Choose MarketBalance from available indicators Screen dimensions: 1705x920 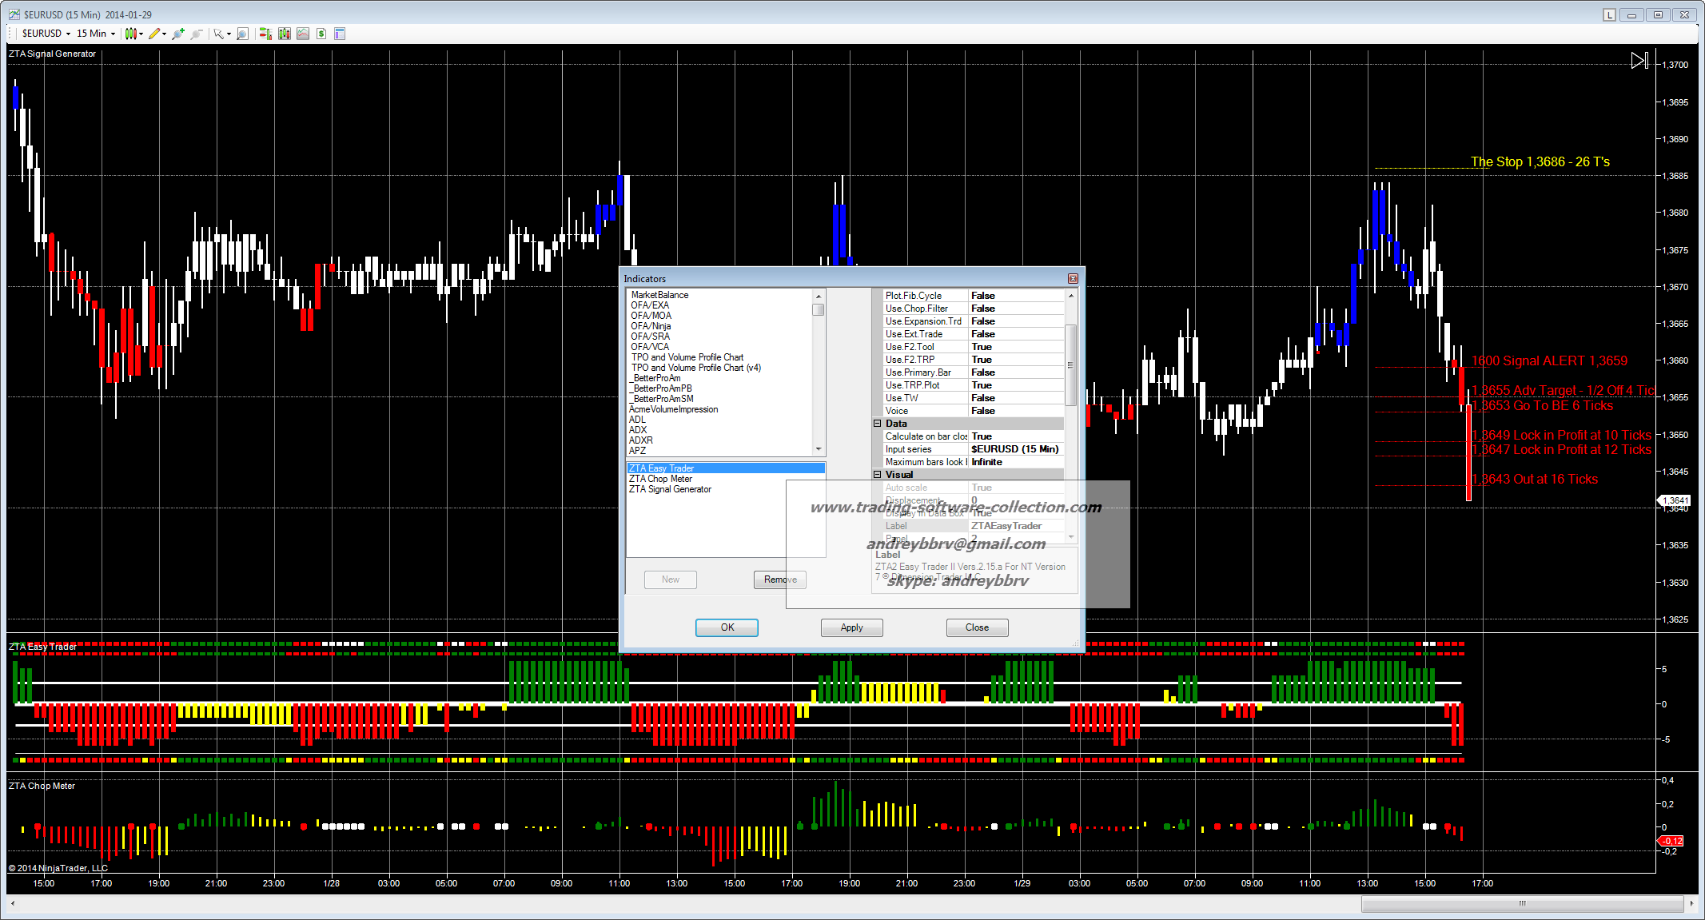click(x=659, y=295)
